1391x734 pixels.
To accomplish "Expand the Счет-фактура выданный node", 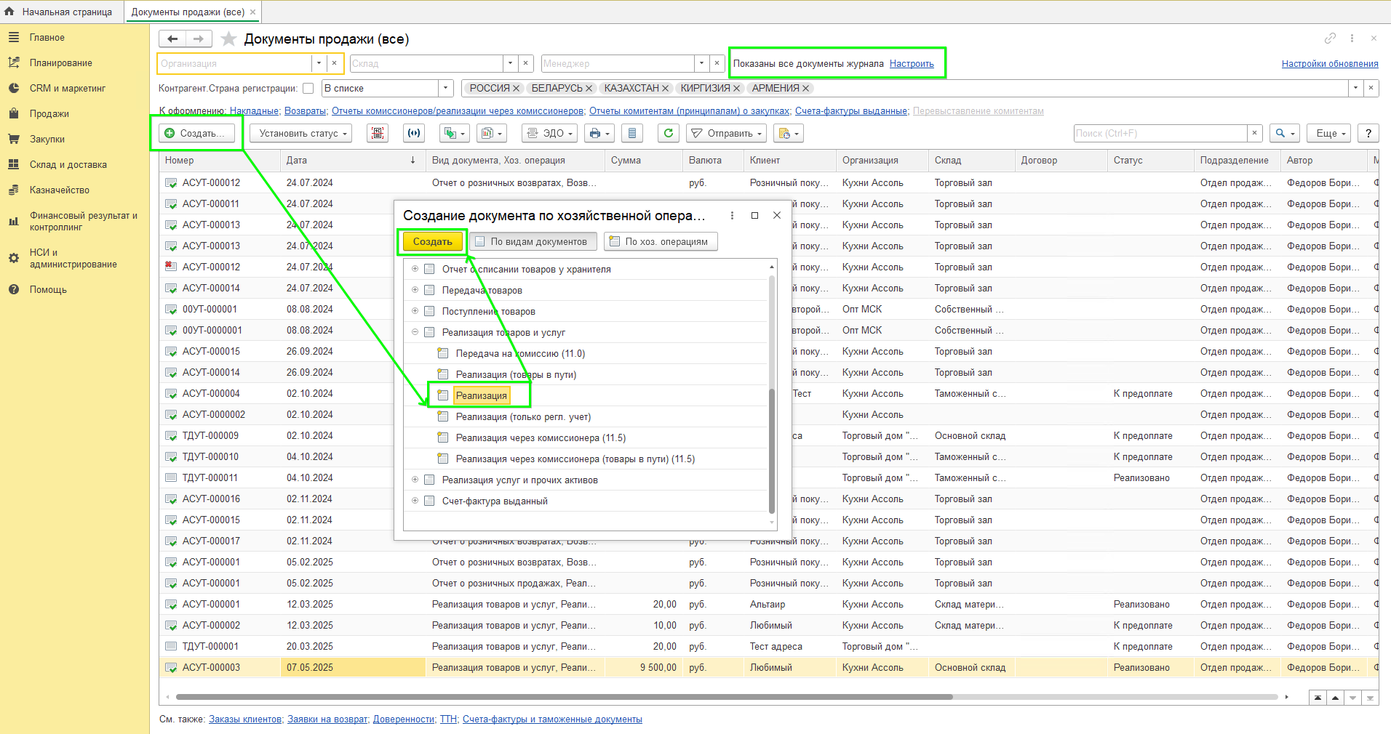I will [415, 501].
